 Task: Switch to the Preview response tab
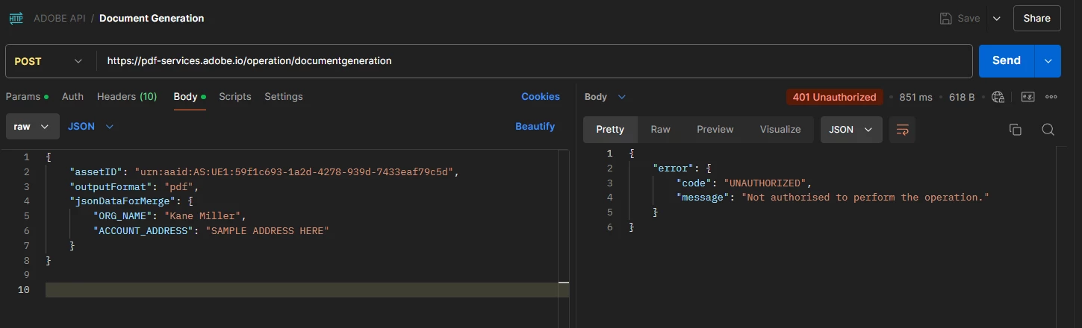pos(715,130)
